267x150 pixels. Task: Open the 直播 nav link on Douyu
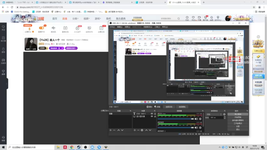click(65, 19)
